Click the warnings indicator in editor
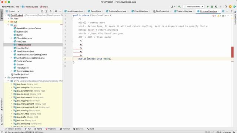Screen dimensions: 237x133 click(219, 16)
